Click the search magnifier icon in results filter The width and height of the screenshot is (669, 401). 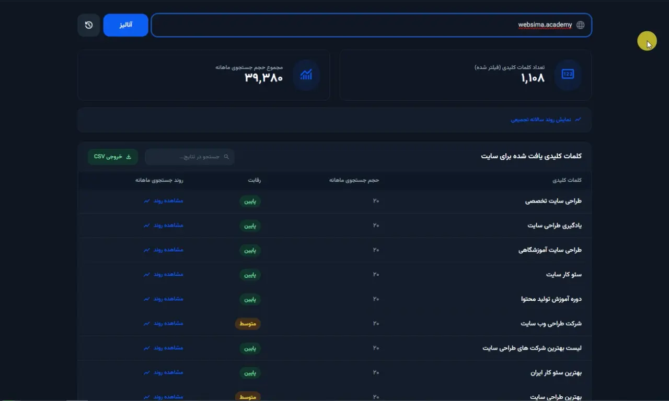[x=226, y=157]
